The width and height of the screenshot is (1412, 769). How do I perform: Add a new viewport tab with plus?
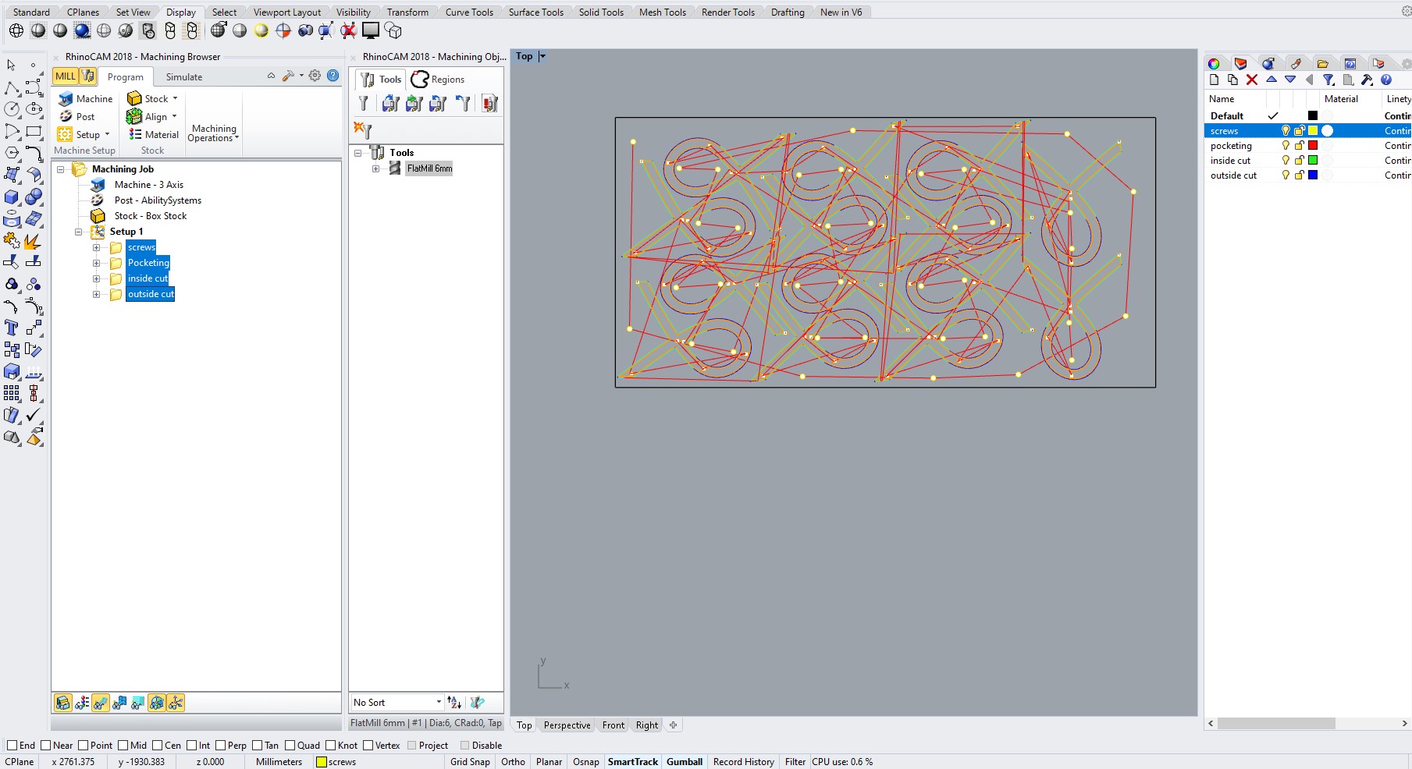673,725
